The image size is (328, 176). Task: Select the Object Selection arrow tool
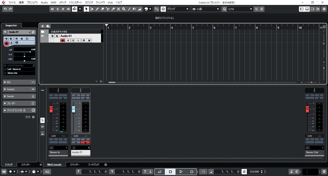(86, 9)
